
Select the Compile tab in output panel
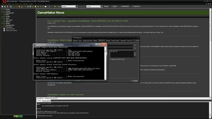[x=39, y=100]
